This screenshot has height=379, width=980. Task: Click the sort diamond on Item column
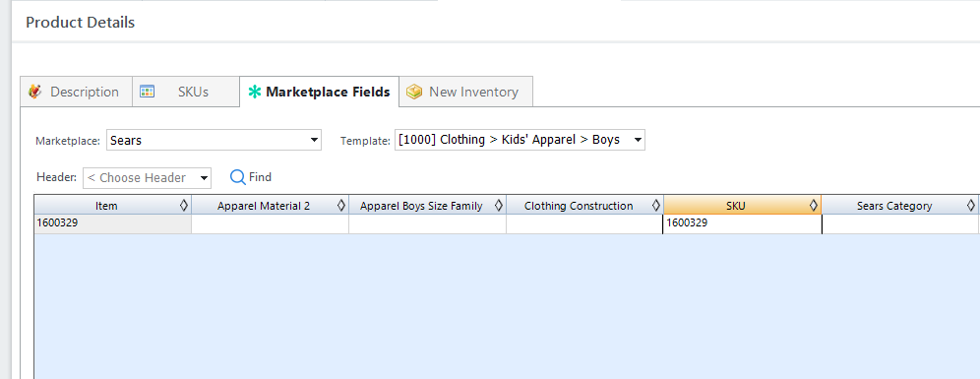click(x=184, y=205)
